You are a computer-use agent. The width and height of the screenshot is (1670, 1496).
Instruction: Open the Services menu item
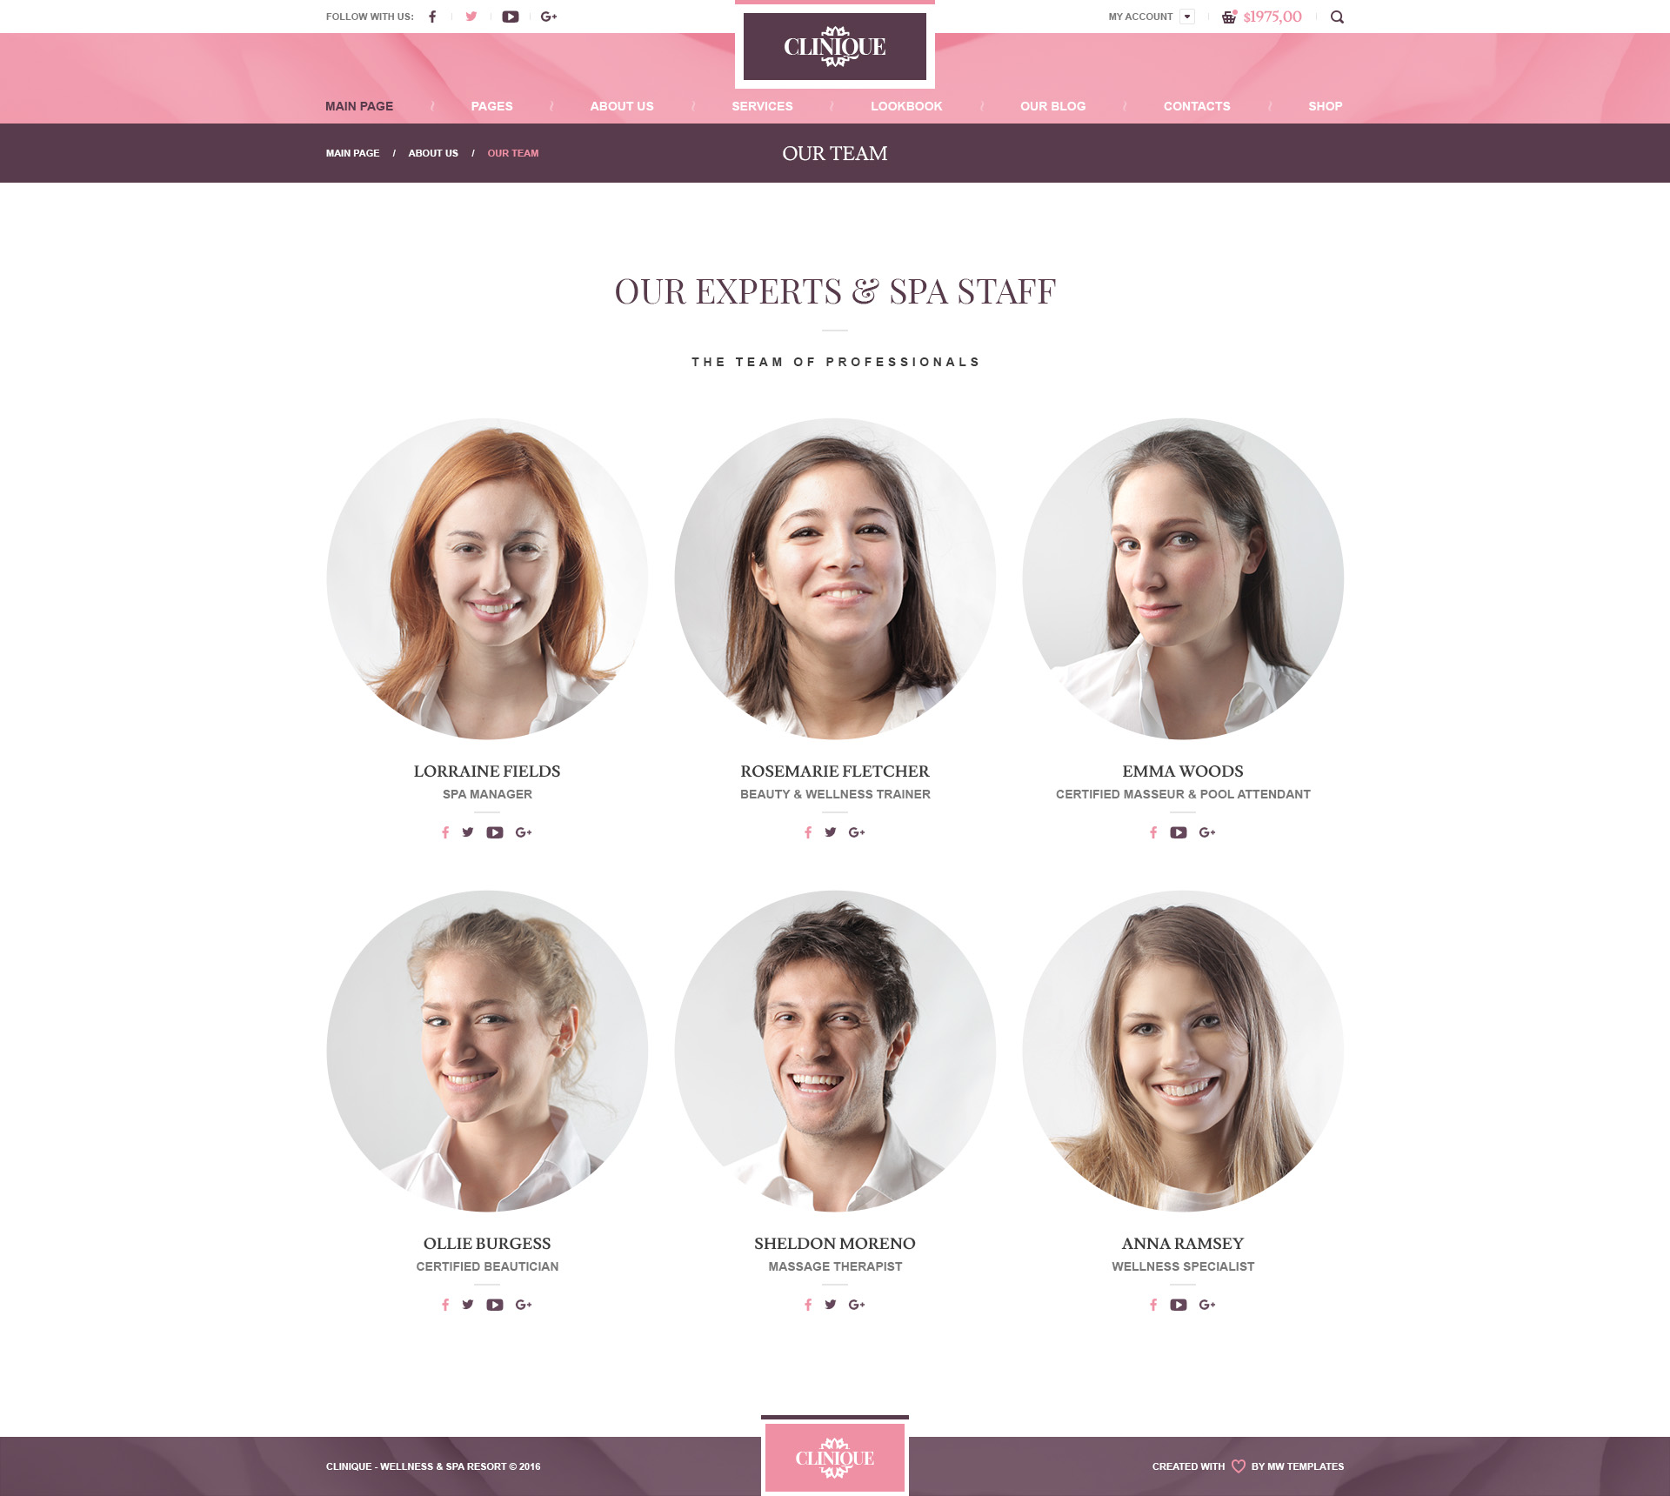[x=763, y=106]
